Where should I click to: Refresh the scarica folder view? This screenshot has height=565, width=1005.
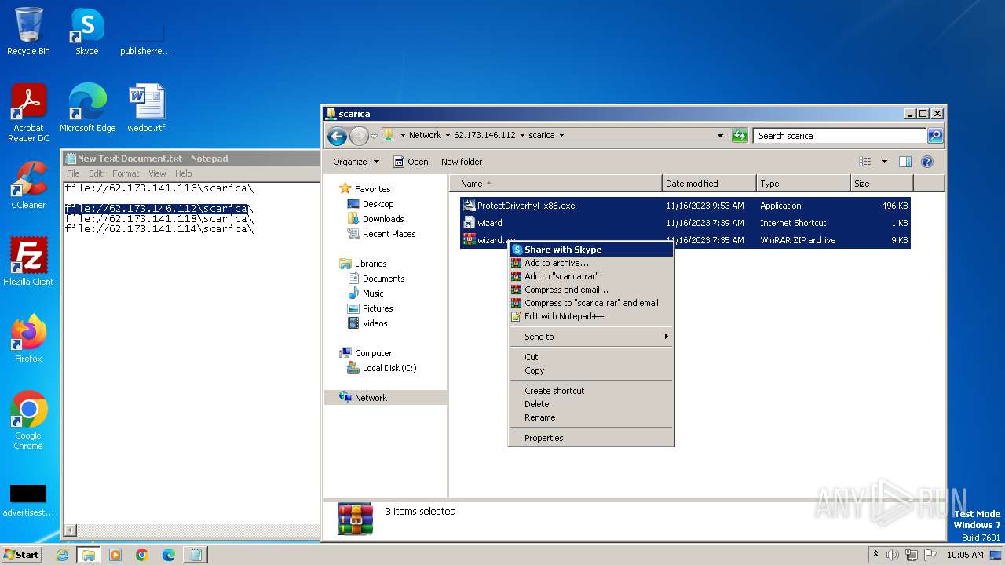pos(740,136)
